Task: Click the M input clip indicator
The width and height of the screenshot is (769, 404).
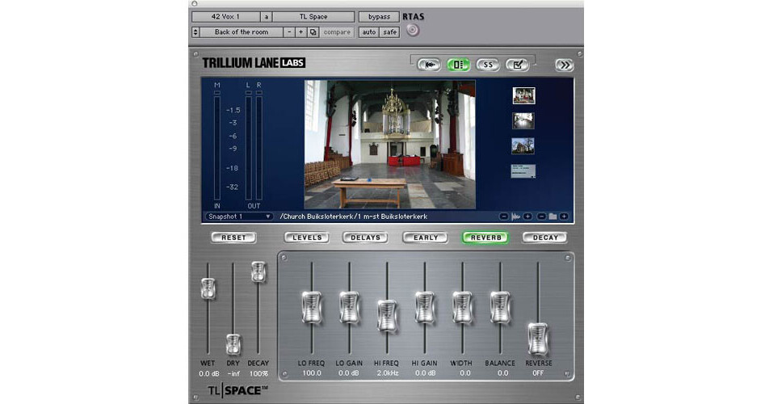Action: pyautogui.click(x=216, y=92)
